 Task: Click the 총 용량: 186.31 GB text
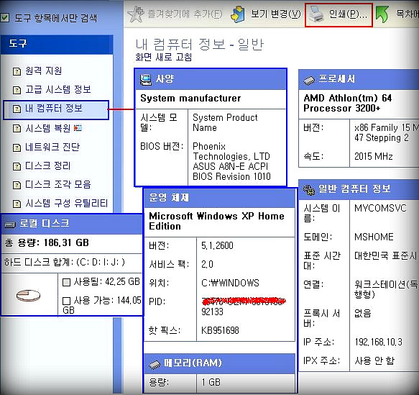(47, 243)
